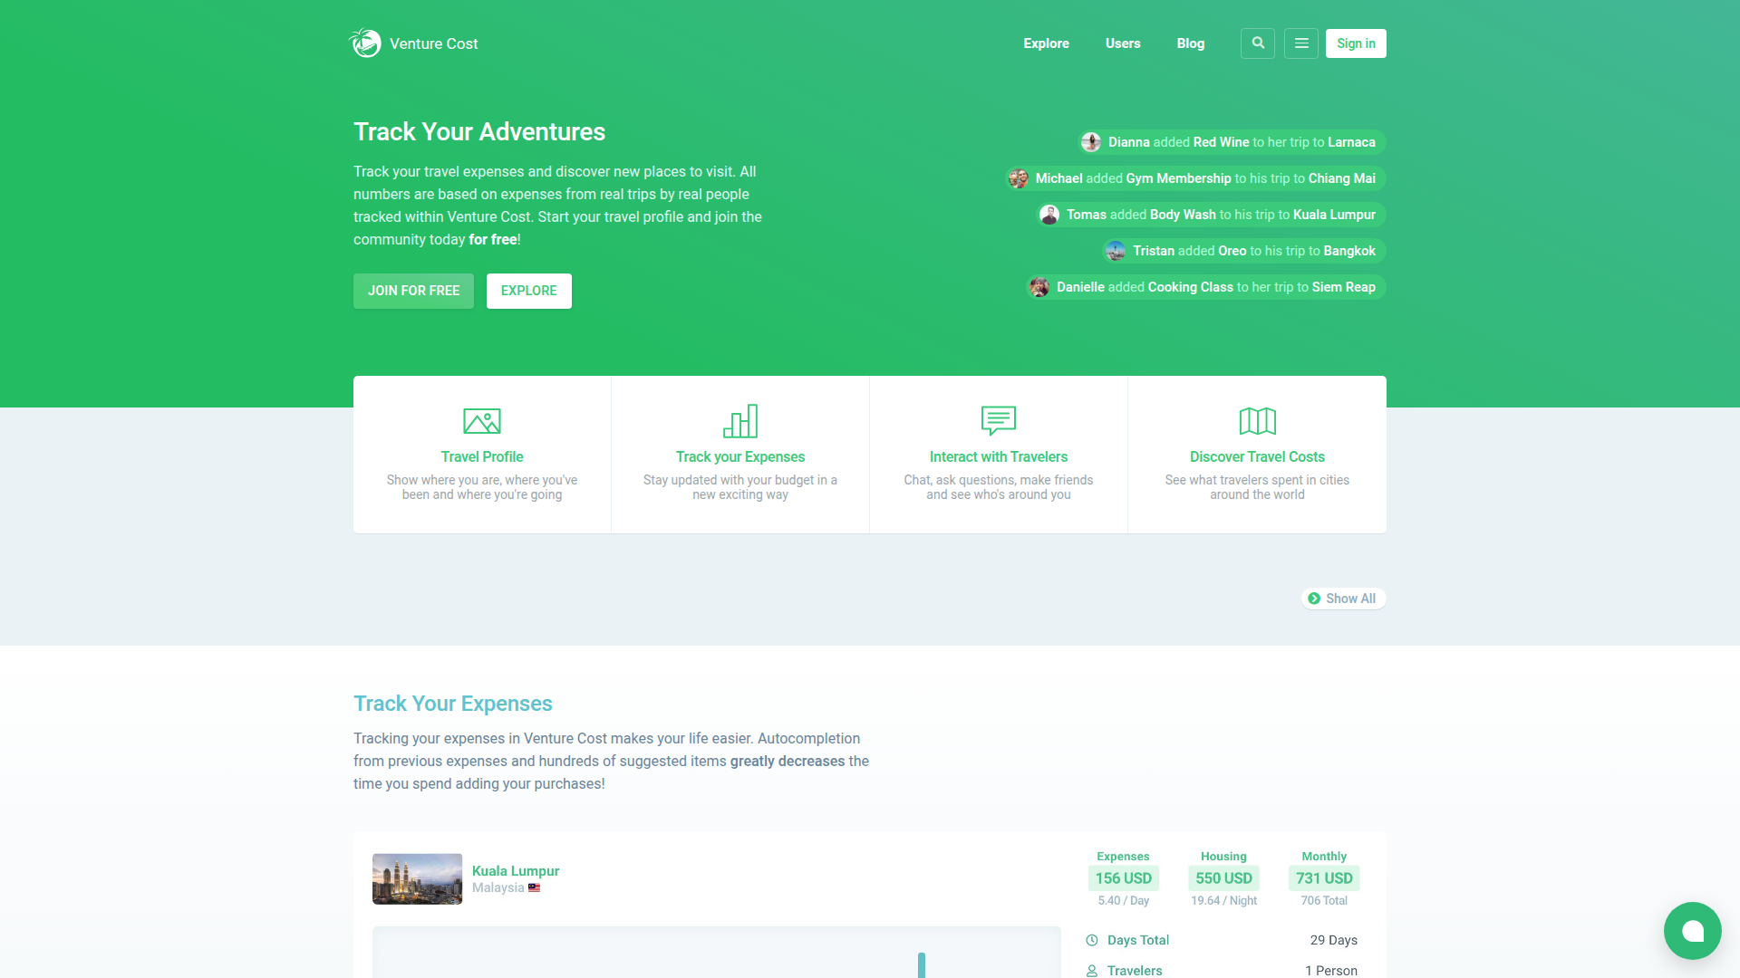Open the Blog menu item
Viewport: 1740px width, 978px height.
point(1191,43)
